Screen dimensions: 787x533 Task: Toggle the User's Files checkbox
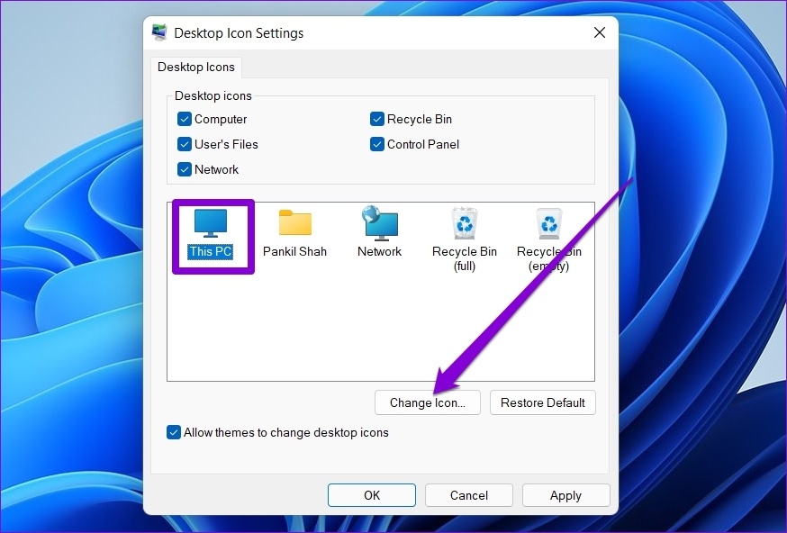click(185, 144)
